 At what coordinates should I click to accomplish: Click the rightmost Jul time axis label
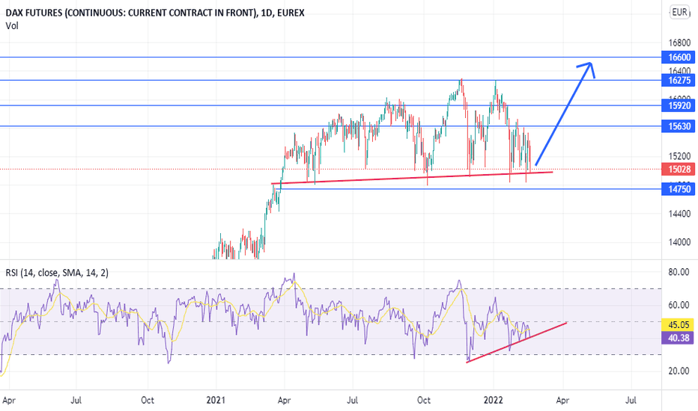[x=631, y=401]
